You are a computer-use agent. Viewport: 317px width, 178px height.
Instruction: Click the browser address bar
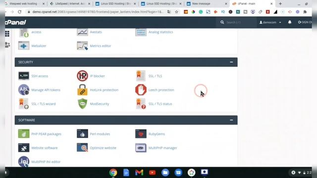point(98,12)
